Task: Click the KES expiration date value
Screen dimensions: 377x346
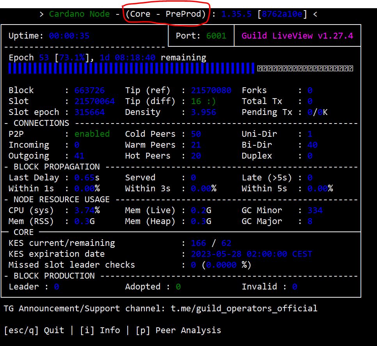Action: [251, 254]
